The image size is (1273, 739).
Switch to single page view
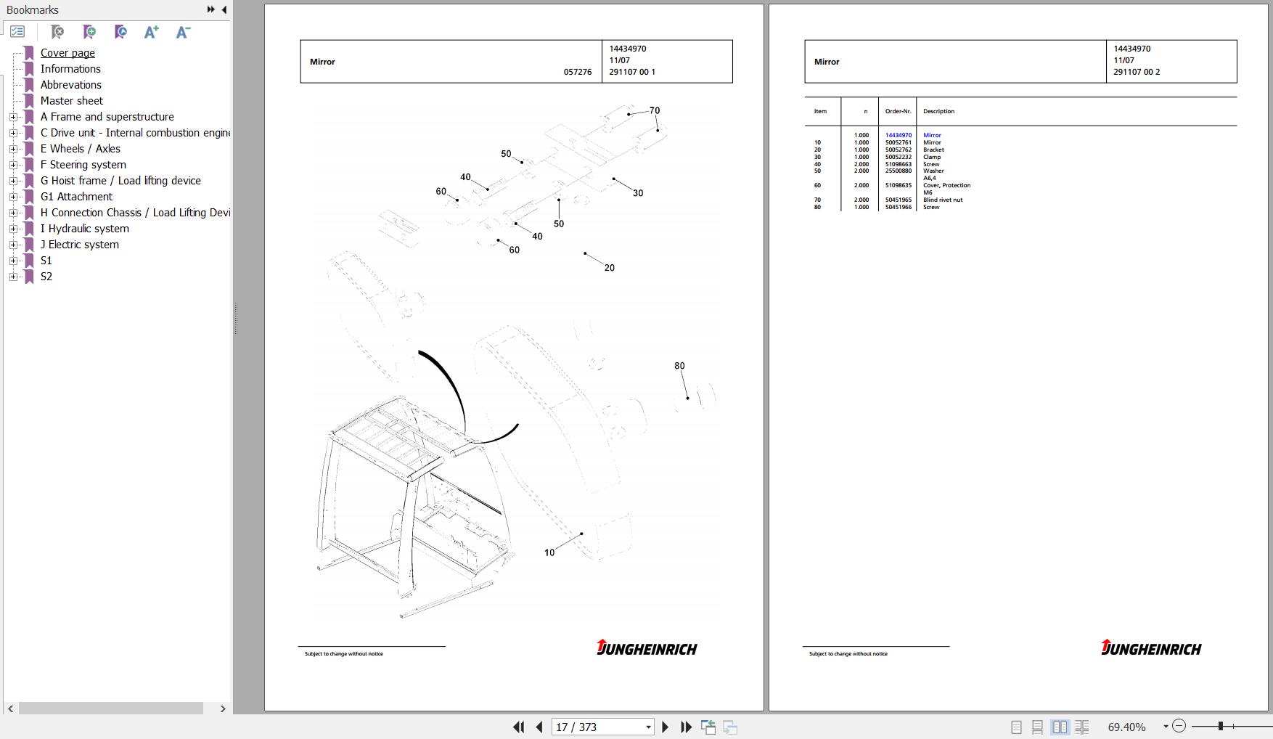point(1016,727)
